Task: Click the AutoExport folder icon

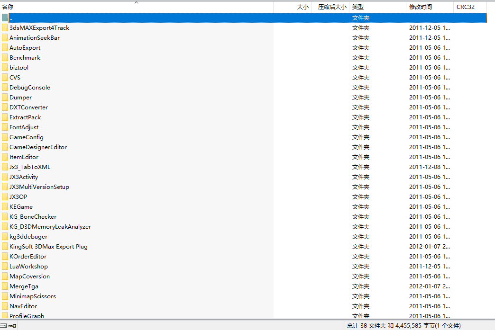Action: coord(5,48)
